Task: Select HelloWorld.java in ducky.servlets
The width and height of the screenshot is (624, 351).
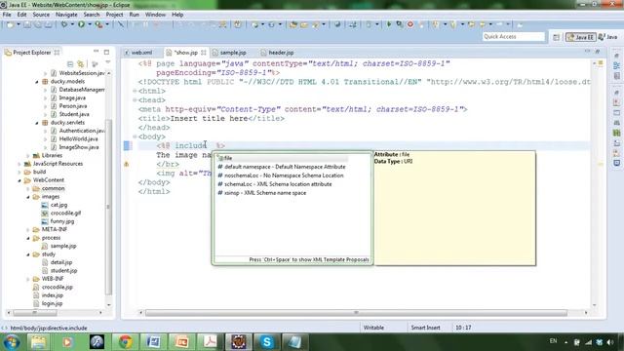Action: pyautogui.click(x=78, y=139)
